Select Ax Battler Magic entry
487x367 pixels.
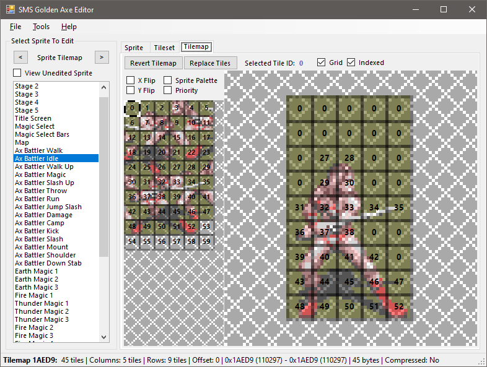56,175
